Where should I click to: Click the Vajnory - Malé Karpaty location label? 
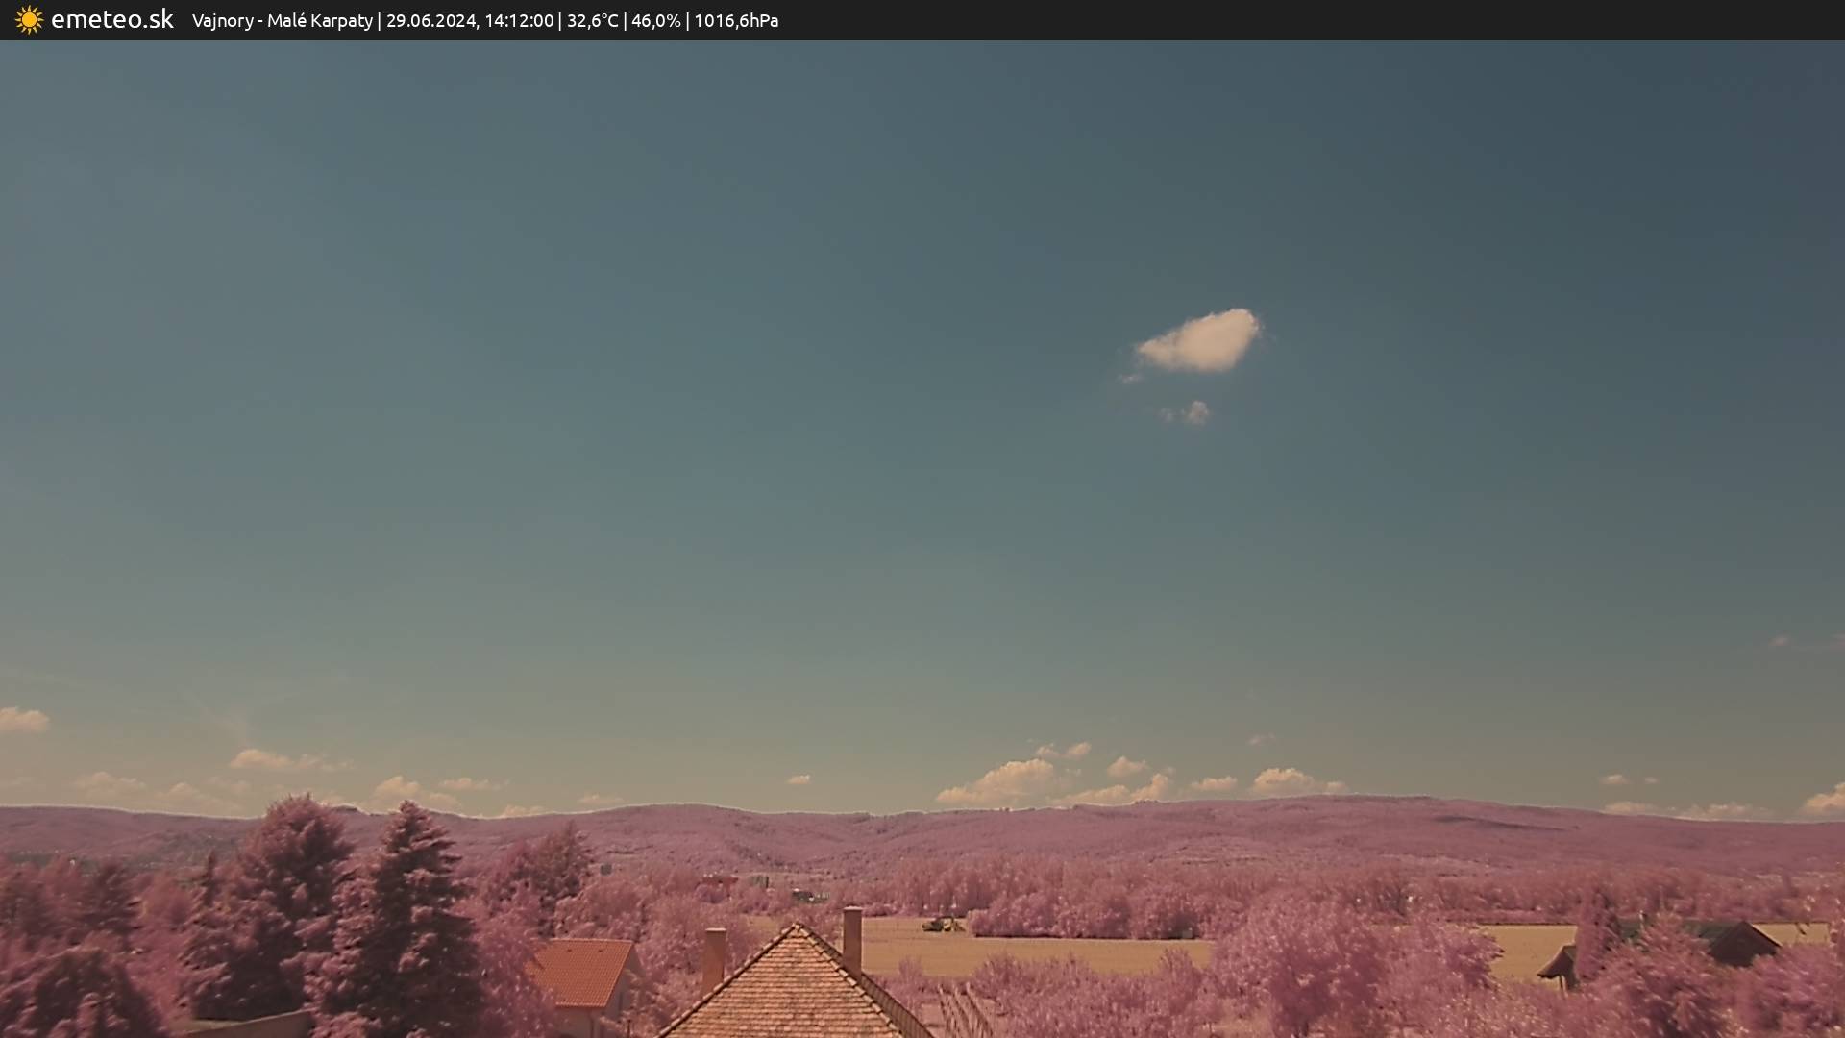pyautogui.click(x=282, y=21)
